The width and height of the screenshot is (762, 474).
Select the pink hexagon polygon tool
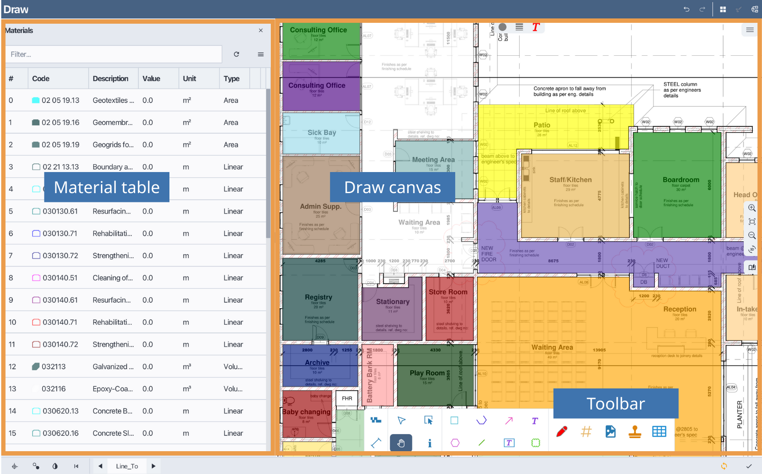pos(455,443)
